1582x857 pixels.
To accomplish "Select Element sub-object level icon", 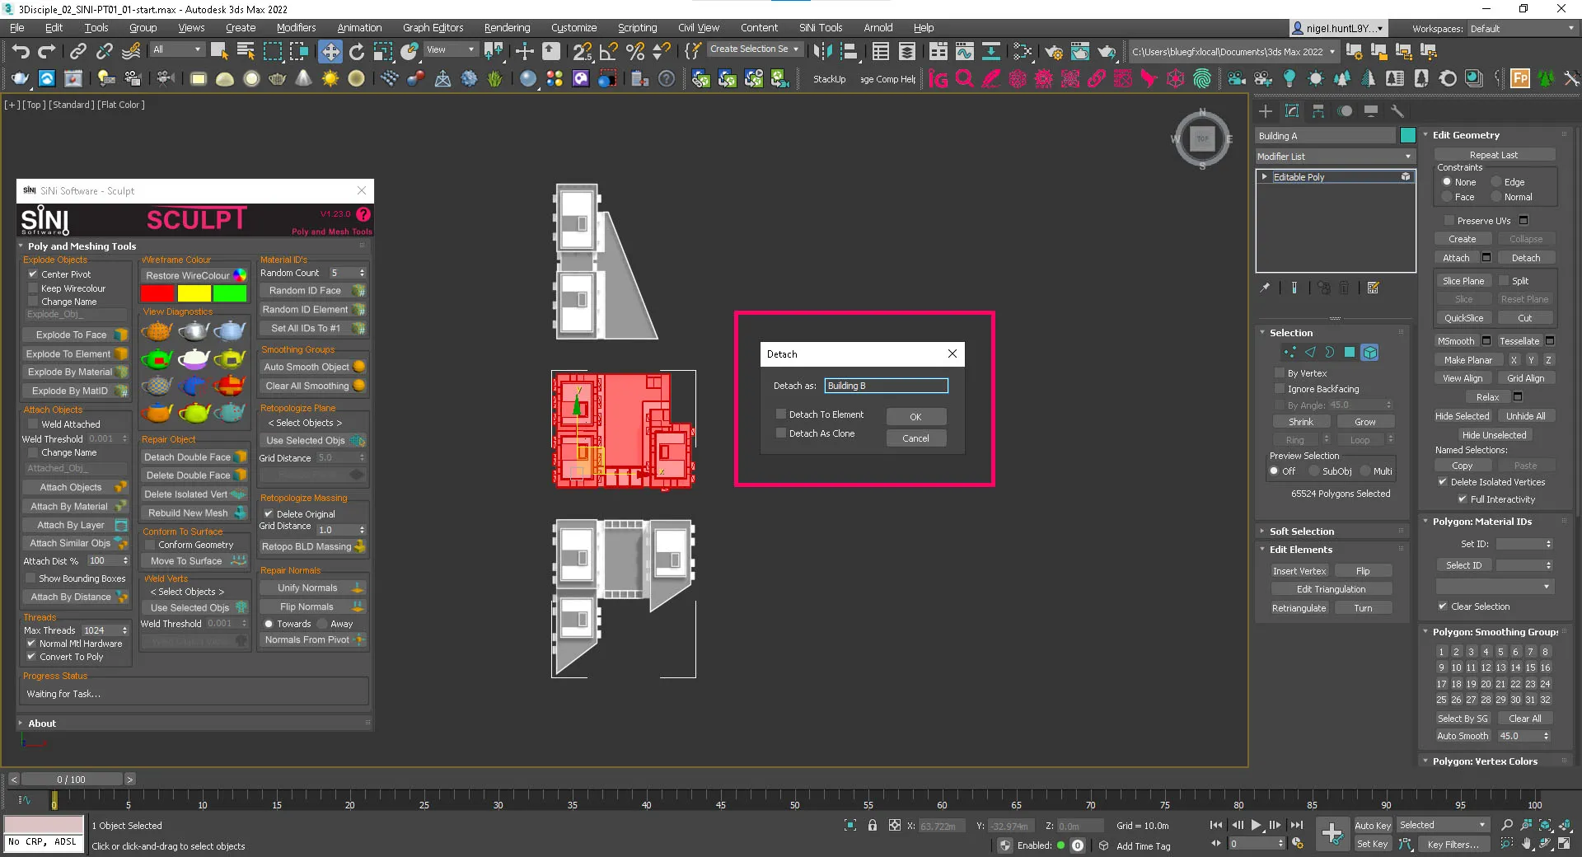I will pyautogui.click(x=1369, y=353).
